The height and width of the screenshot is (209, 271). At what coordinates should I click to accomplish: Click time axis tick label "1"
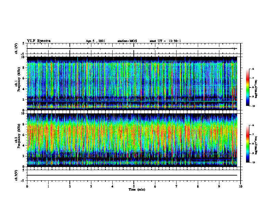48,186
